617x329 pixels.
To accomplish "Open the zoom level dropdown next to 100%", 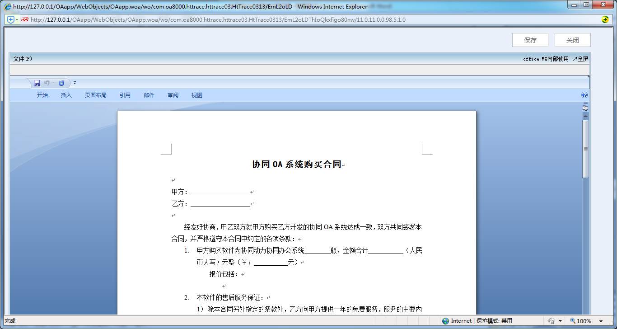I will [601, 321].
